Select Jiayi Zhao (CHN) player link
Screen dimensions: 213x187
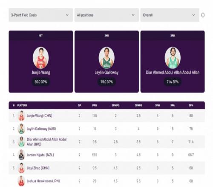tap(38, 168)
